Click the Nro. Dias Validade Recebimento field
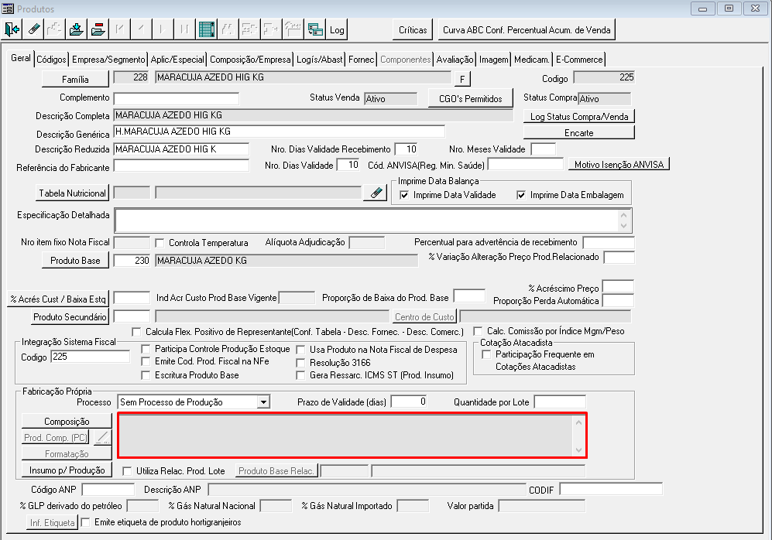772x540 pixels. point(406,149)
